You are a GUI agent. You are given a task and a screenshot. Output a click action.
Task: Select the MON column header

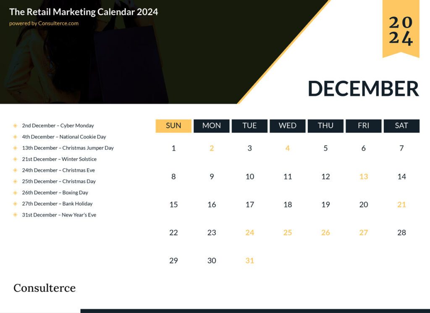click(x=211, y=125)
